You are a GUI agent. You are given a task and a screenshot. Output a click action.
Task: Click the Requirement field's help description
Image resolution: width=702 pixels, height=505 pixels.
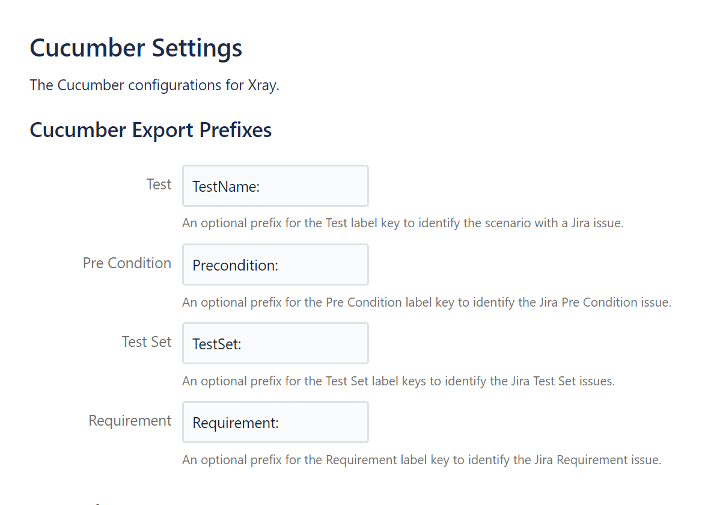pos(421,461)
